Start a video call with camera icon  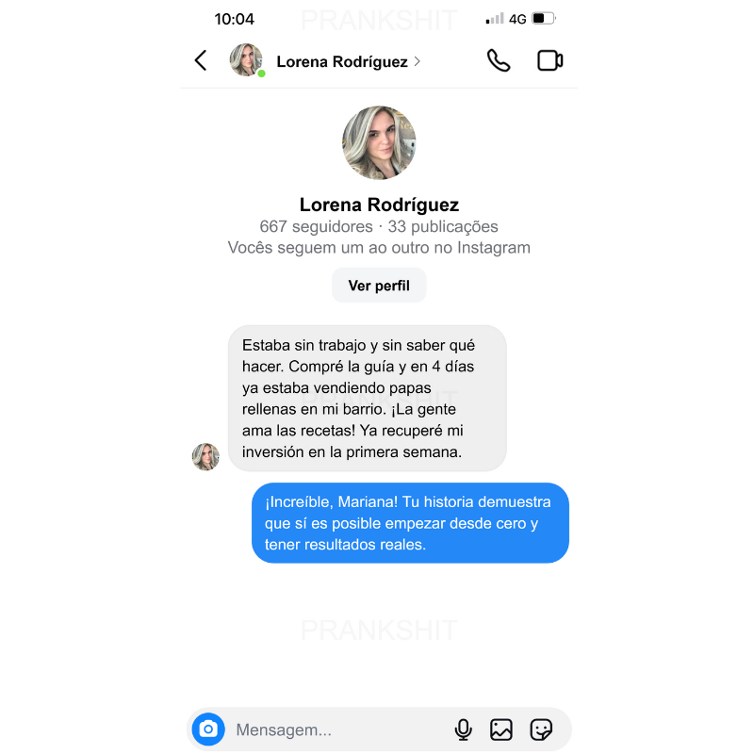[549, 60]
